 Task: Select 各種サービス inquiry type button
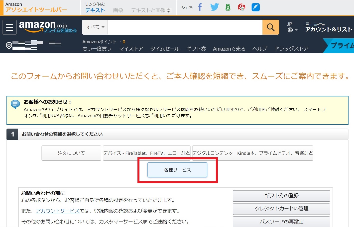tap(177, 170)
